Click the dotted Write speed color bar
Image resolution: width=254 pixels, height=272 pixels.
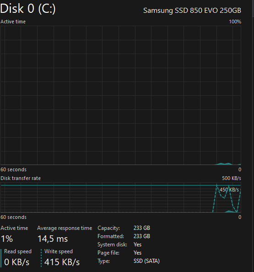pyautogui.click(x=41, y=258)
